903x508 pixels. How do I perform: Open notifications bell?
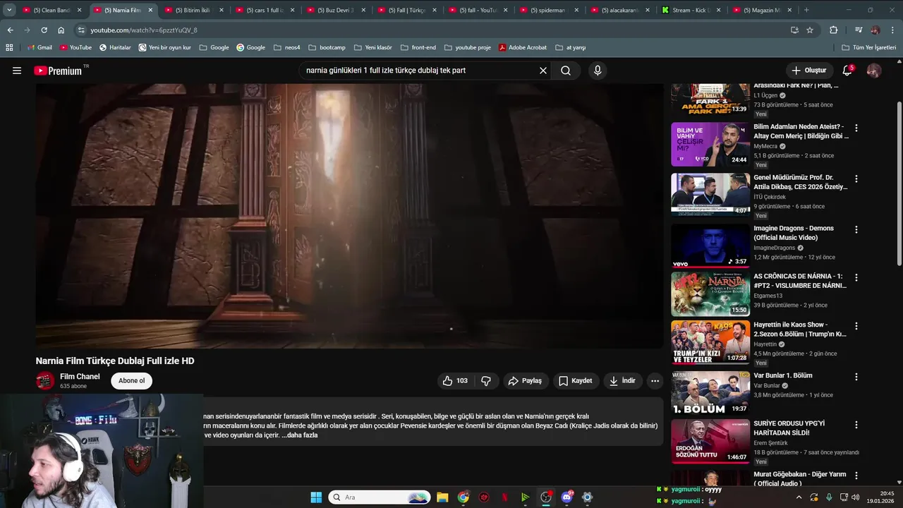(x=847, y=71)
